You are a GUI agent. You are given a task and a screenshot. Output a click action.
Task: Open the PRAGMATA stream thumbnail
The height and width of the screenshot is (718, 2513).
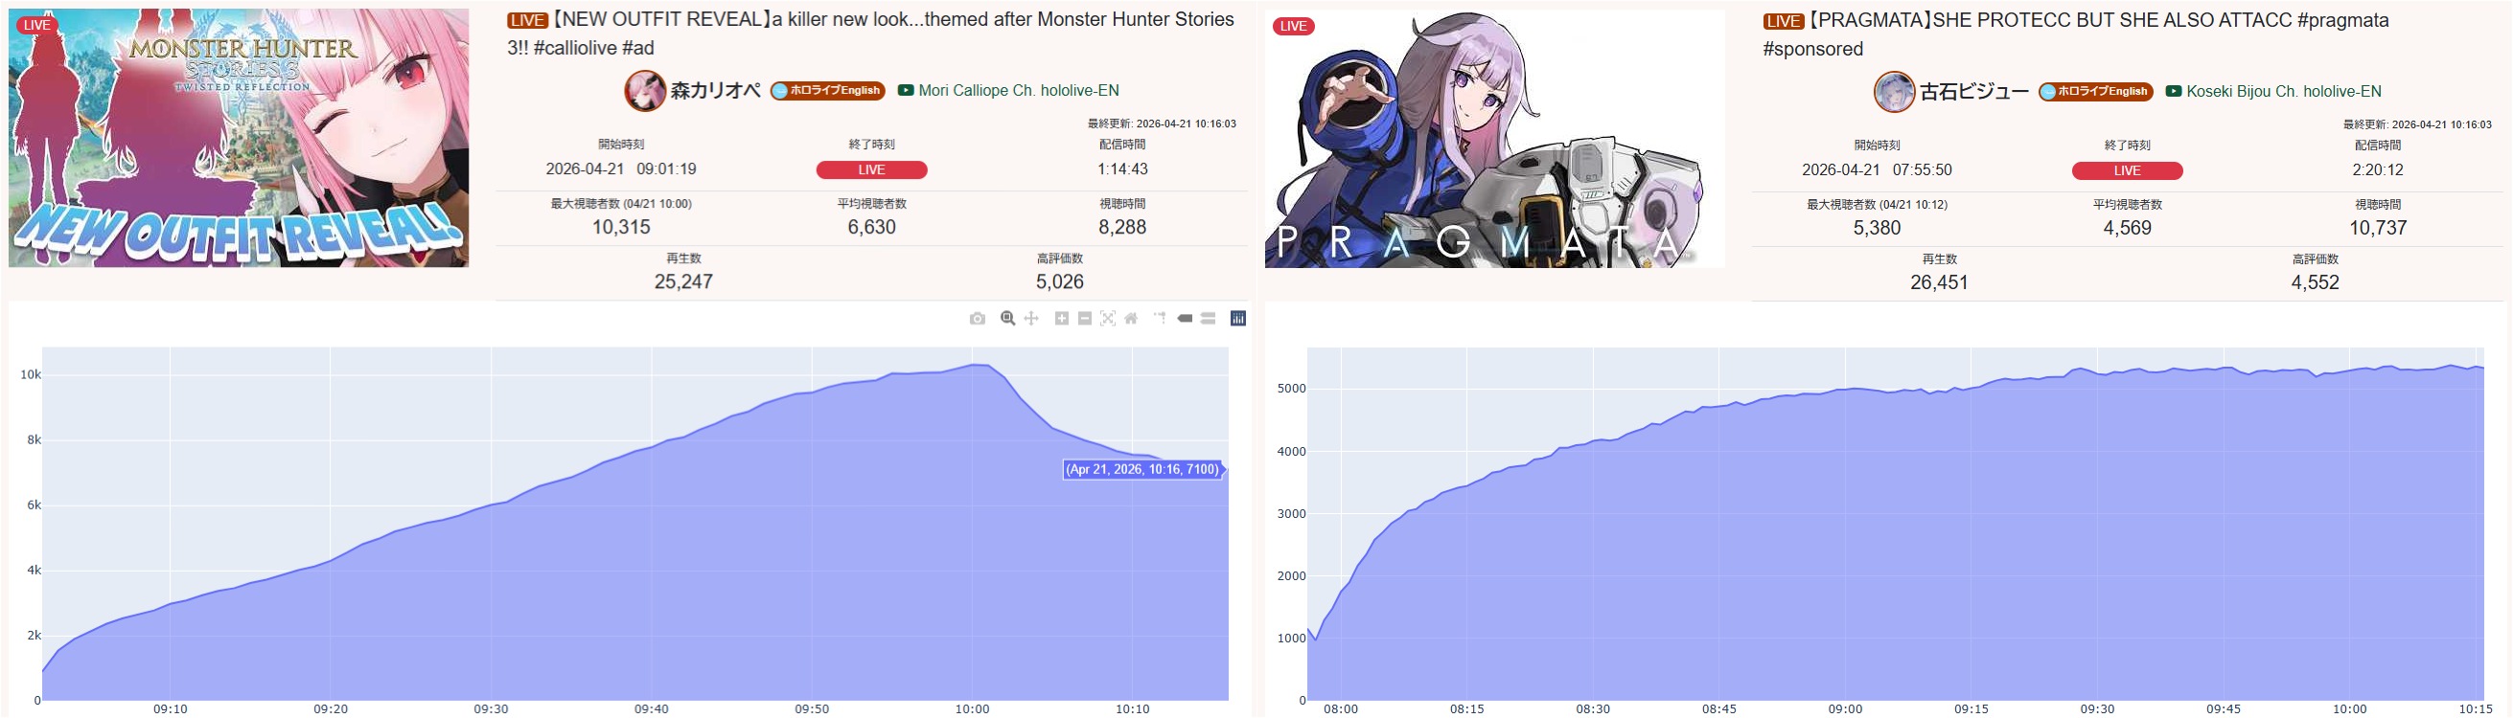coord(1494,140)
